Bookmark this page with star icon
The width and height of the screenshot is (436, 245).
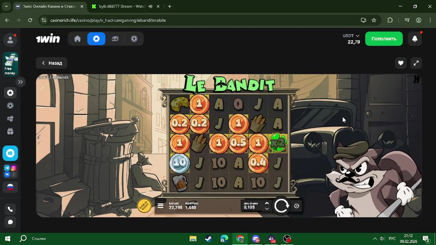374,20
